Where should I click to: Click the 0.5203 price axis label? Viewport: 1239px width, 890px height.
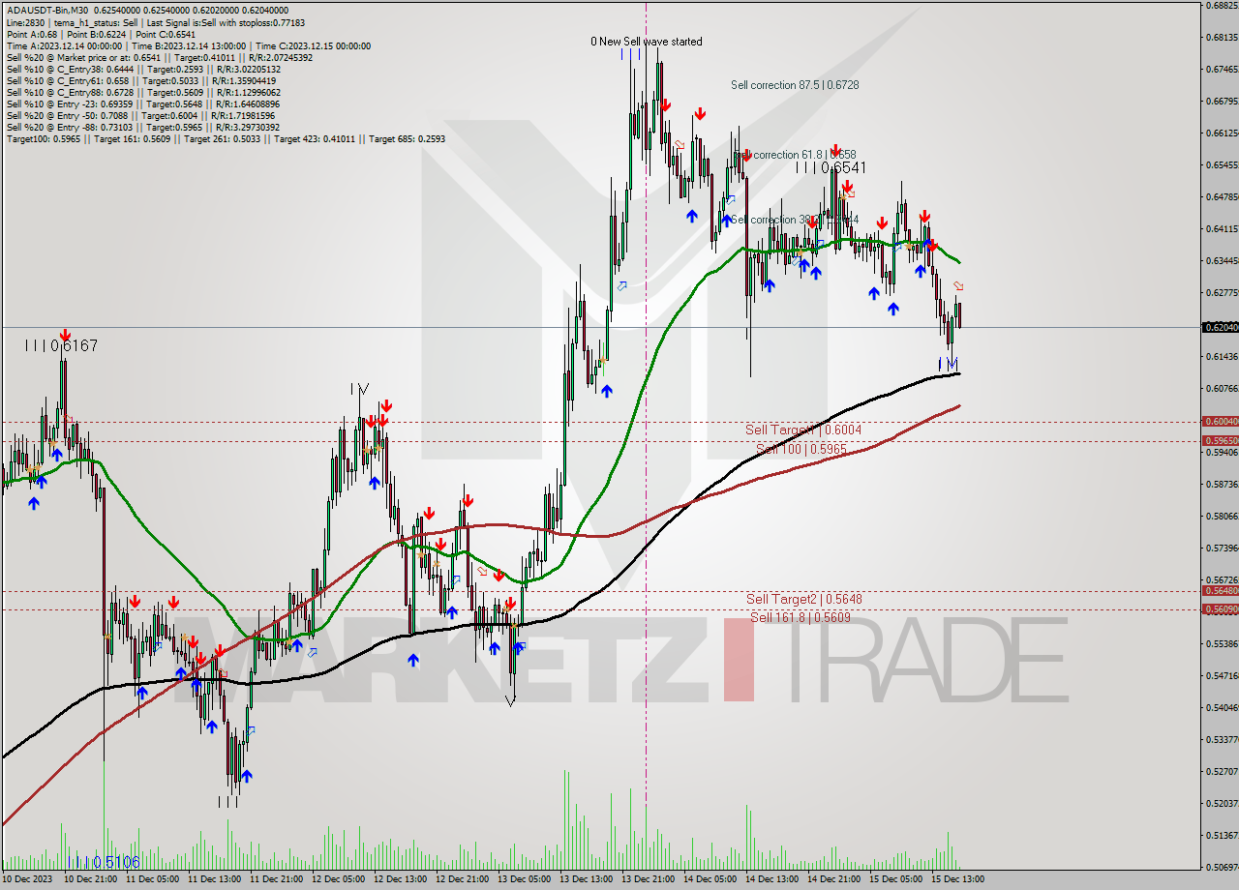tap(1222, 803)
